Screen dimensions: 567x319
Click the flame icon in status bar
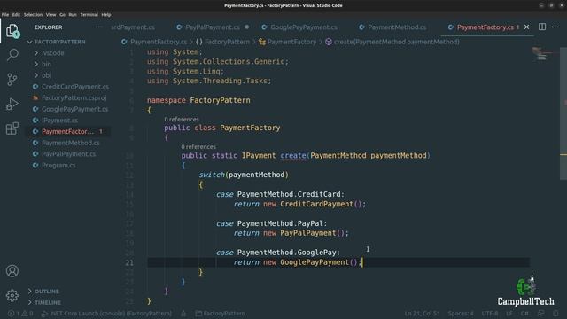click(x=183, y=314)
